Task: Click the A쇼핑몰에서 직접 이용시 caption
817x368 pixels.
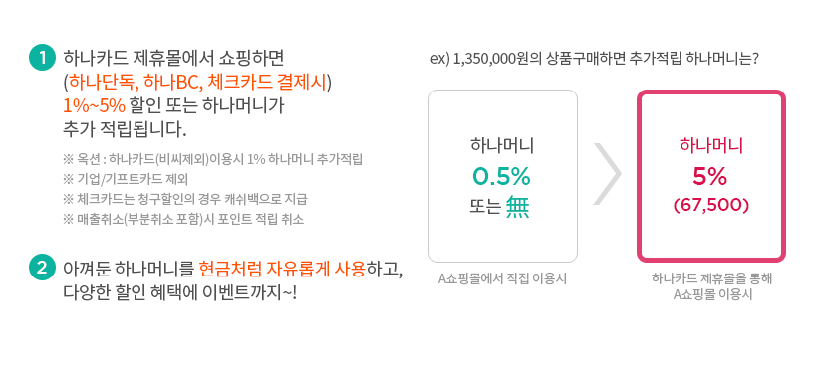Action: [x=502, y=279]
